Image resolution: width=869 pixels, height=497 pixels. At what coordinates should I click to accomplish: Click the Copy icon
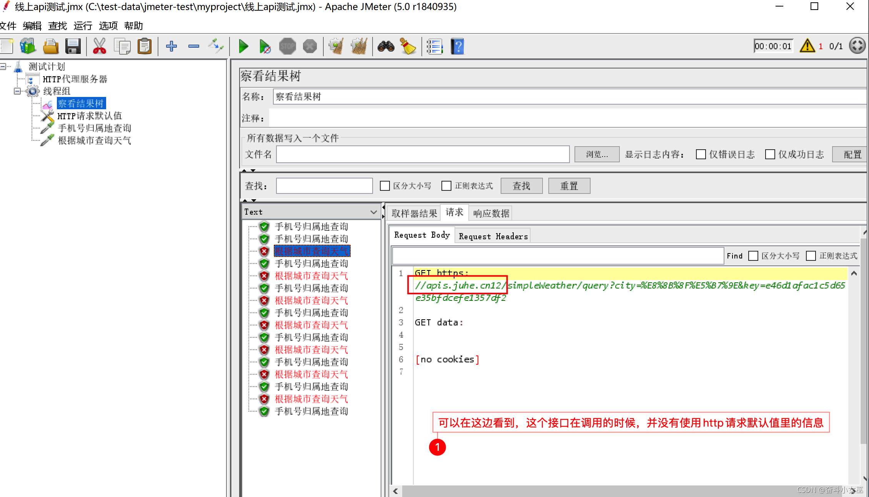tap(122, 47)
